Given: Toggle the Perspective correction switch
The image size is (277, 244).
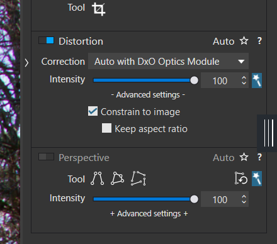Looking at the screenshot, I should (46, 157).
